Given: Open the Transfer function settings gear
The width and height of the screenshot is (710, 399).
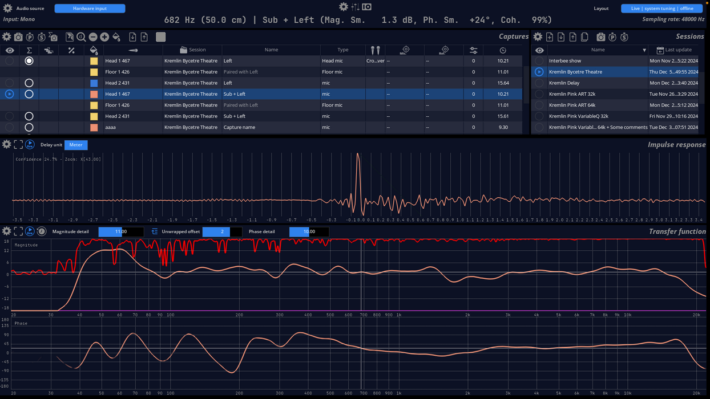Looking at the screenshot, I should pyautogui.click(x=6, y=231).
